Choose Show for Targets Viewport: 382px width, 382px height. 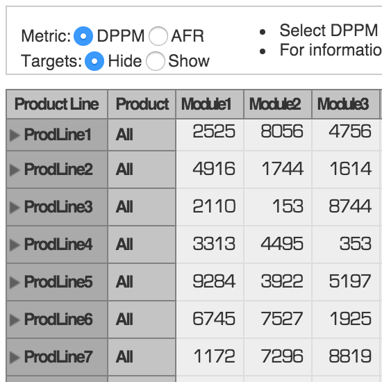tap(156, 61)
